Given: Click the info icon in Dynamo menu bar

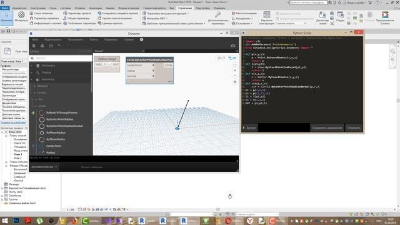Looking at the screenshot, I should pos(142,39).
